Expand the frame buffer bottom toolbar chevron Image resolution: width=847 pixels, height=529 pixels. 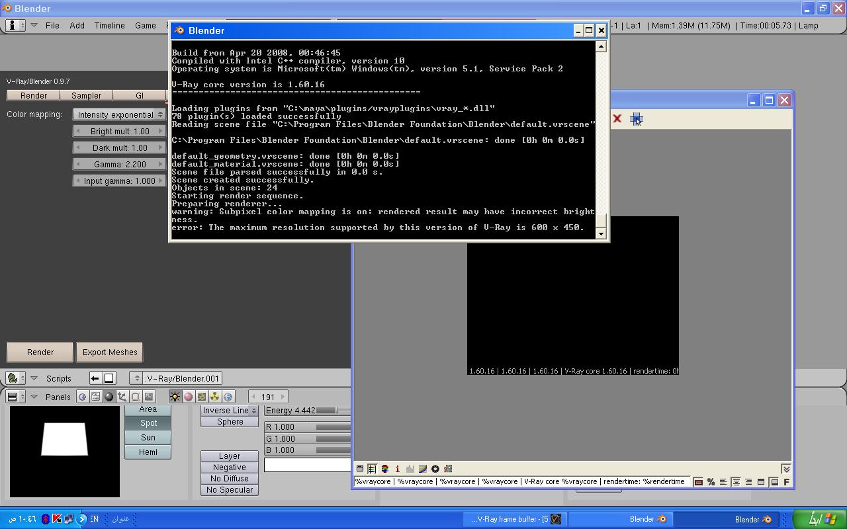tap(785, 469)
